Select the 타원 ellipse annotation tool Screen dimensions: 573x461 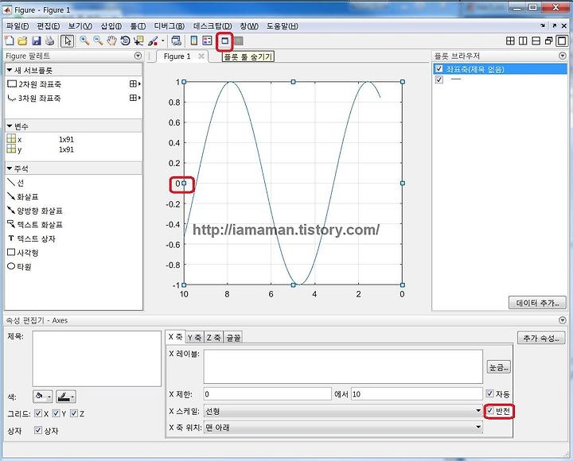(19, 266)
